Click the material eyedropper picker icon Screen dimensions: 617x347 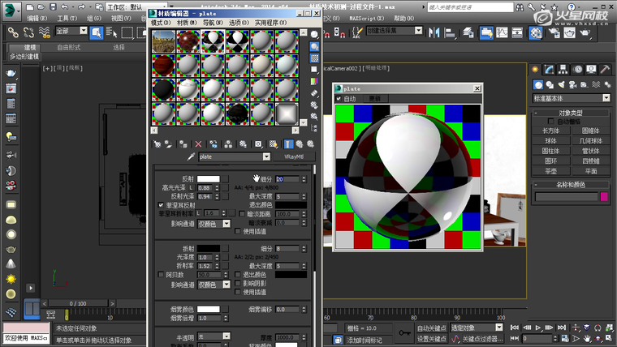192,156
